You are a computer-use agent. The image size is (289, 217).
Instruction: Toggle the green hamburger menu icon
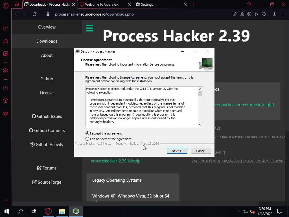89,28
